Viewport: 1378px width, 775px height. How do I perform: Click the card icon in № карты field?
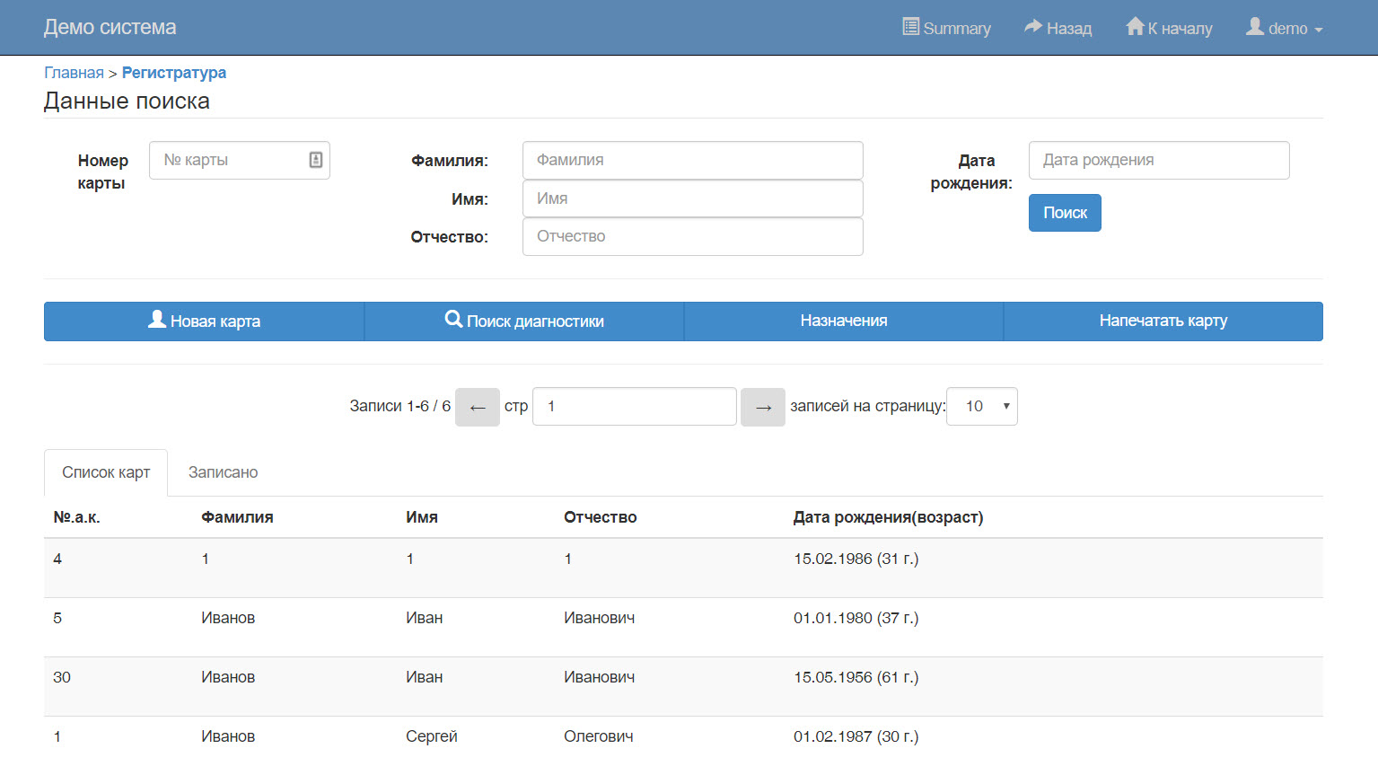[x=316, y=160]
